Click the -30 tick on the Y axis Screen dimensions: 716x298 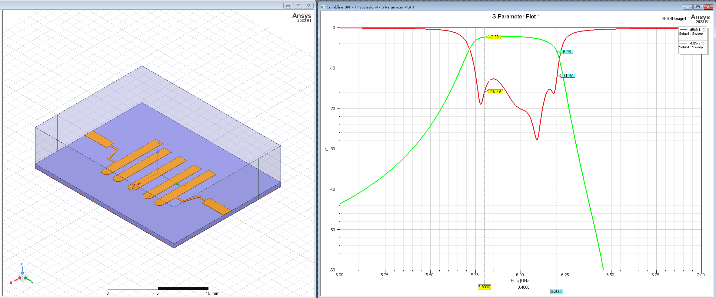pos(332,149)
